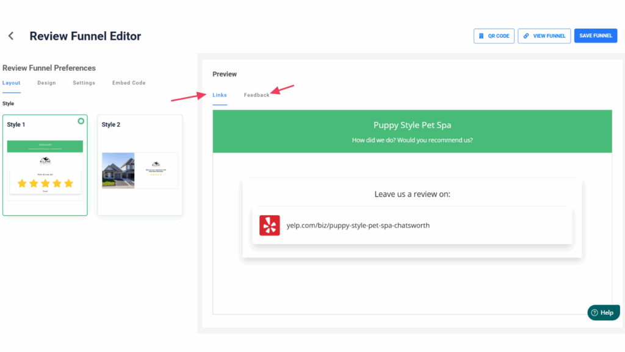Click the 'Leave us a review on' card
This screenshot has height=352, width=625.
coord(412,194)
